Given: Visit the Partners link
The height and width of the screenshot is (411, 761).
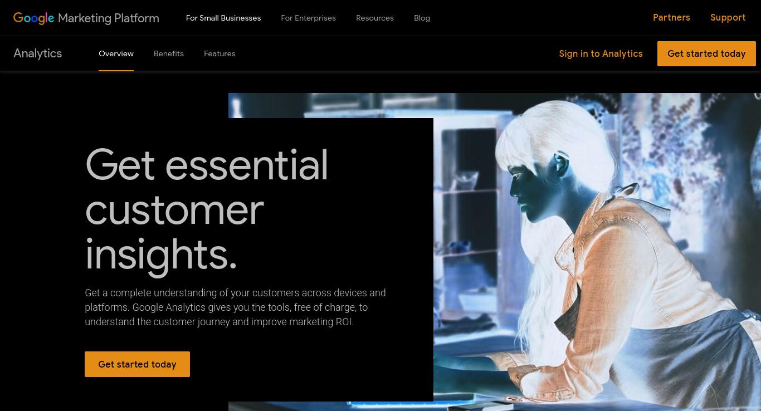Looking at the screenshot, I should pos(671,18).
